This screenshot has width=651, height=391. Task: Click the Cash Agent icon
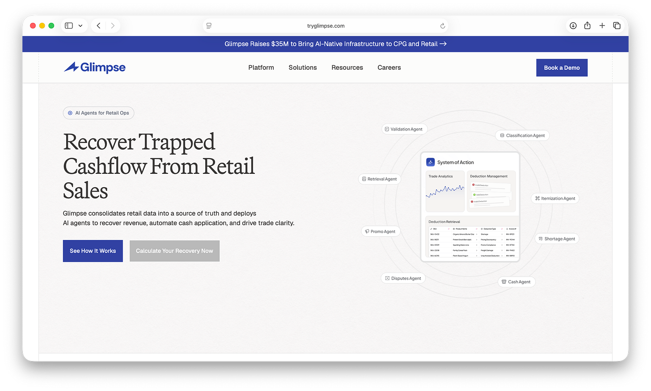point(504,282)
